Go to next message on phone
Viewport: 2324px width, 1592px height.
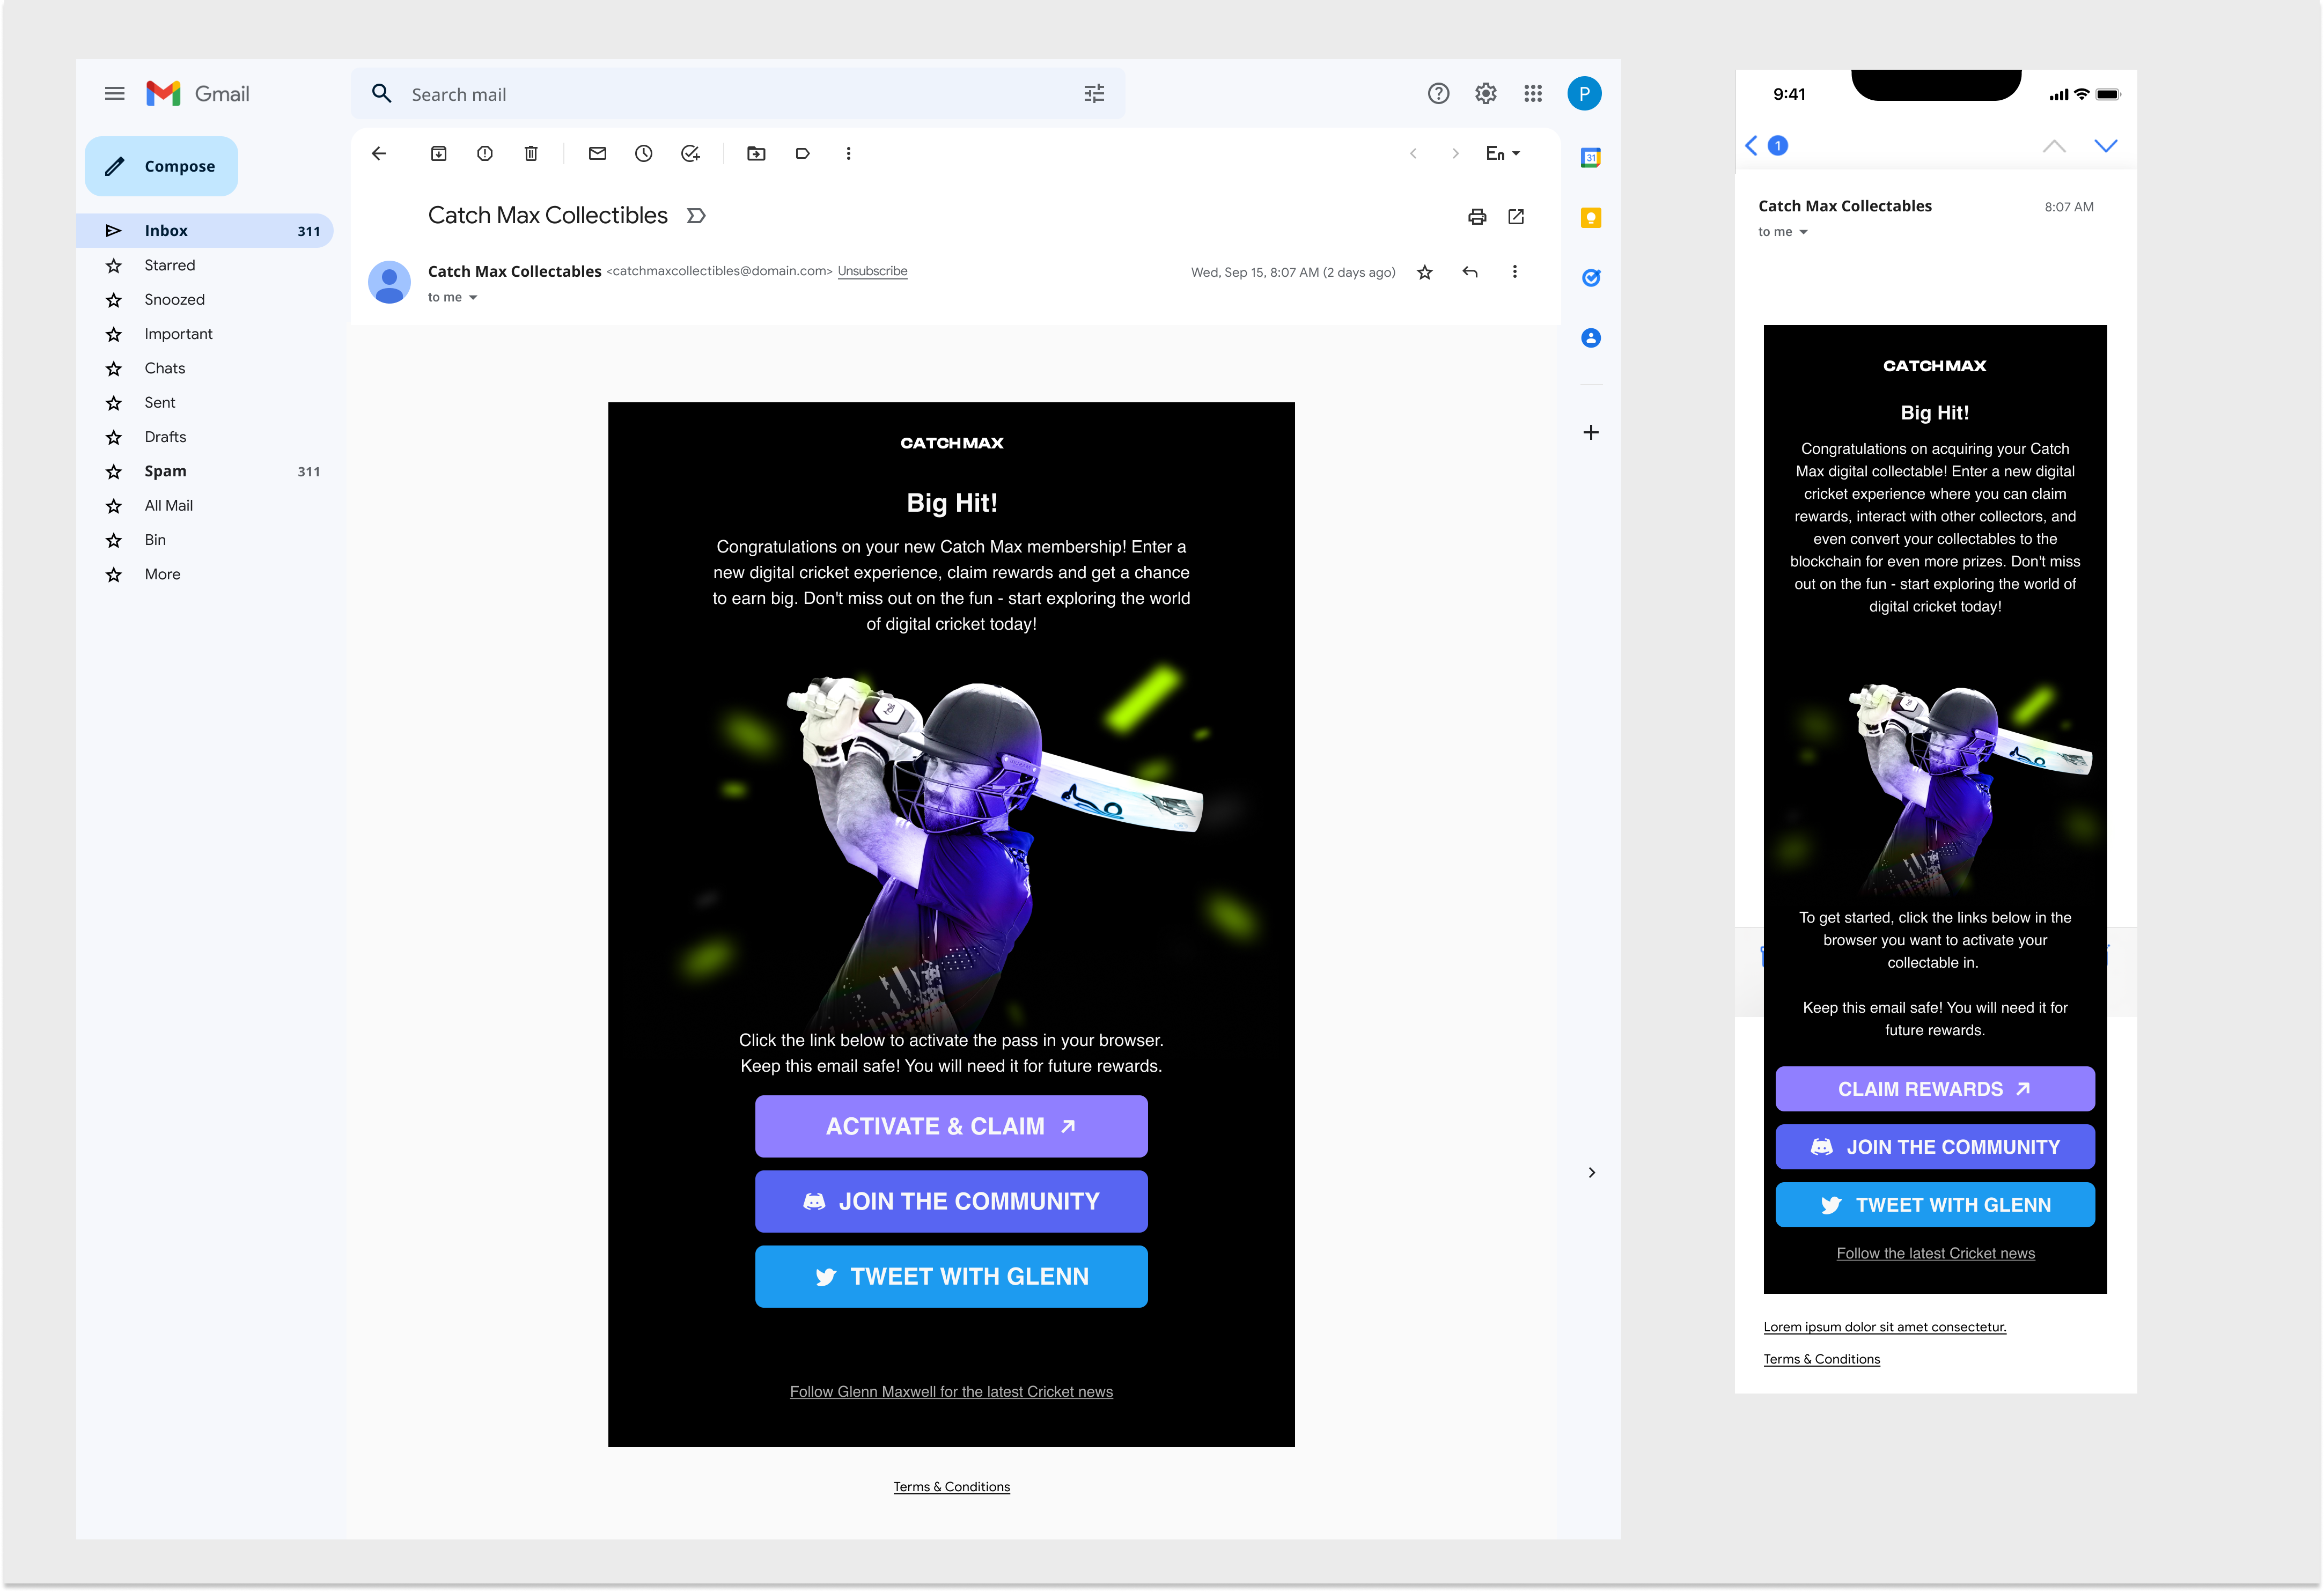point(2106,146)
